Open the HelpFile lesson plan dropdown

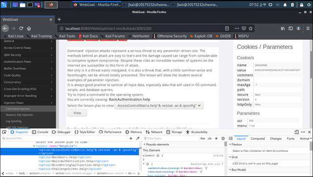pos(159,105)
